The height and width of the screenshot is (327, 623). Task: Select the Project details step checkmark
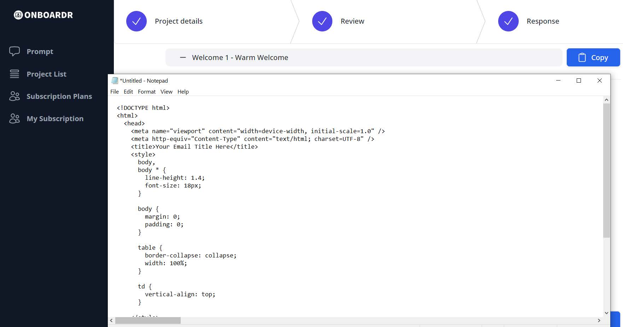click(x=136, y=21)
